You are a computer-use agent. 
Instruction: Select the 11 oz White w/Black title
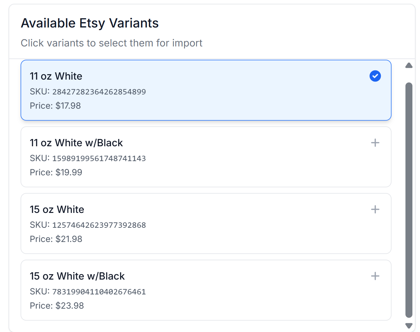pos(76,143)
